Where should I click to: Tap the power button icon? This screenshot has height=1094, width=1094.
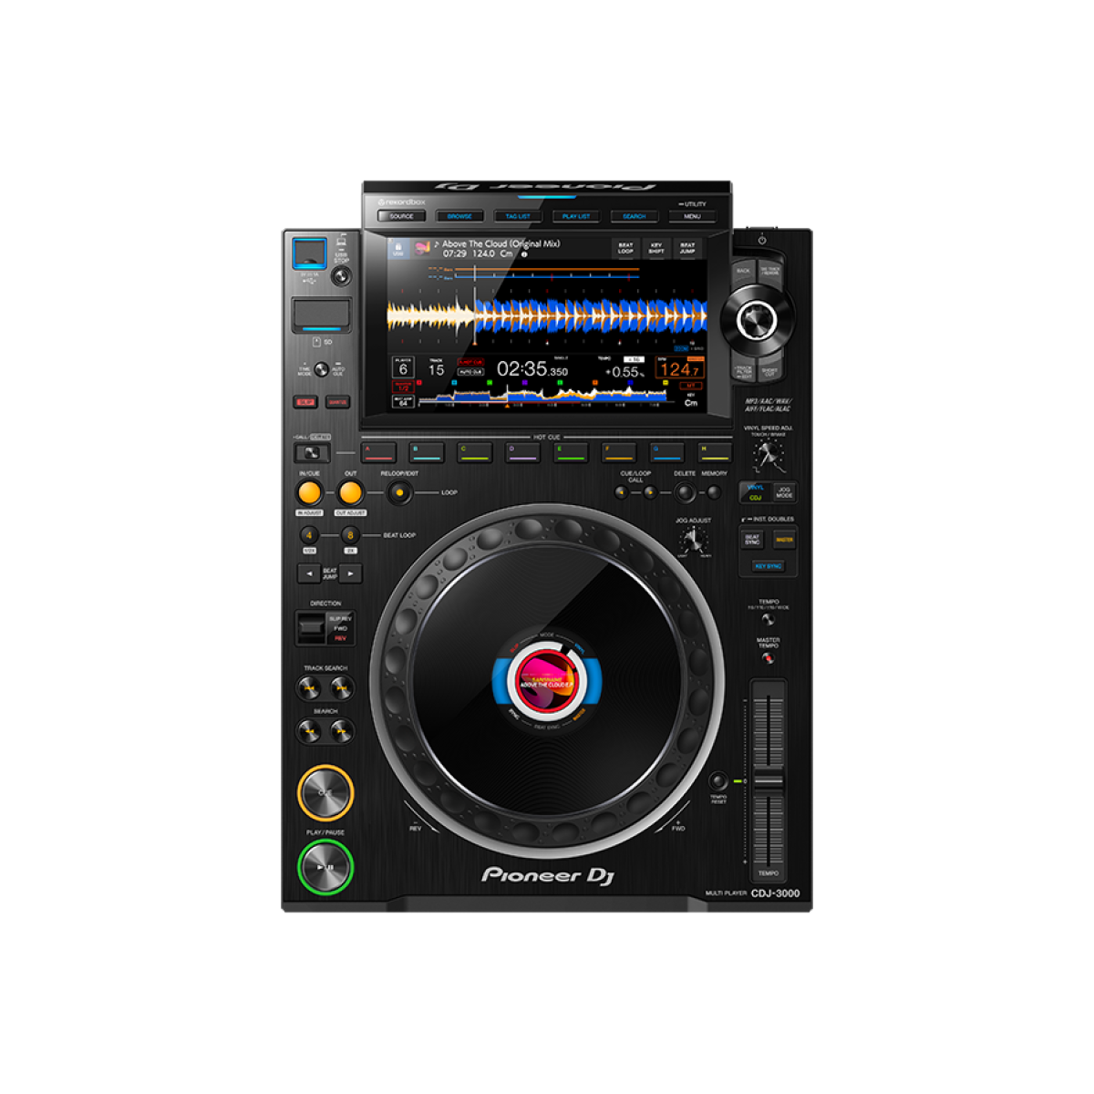click(762, 241)
